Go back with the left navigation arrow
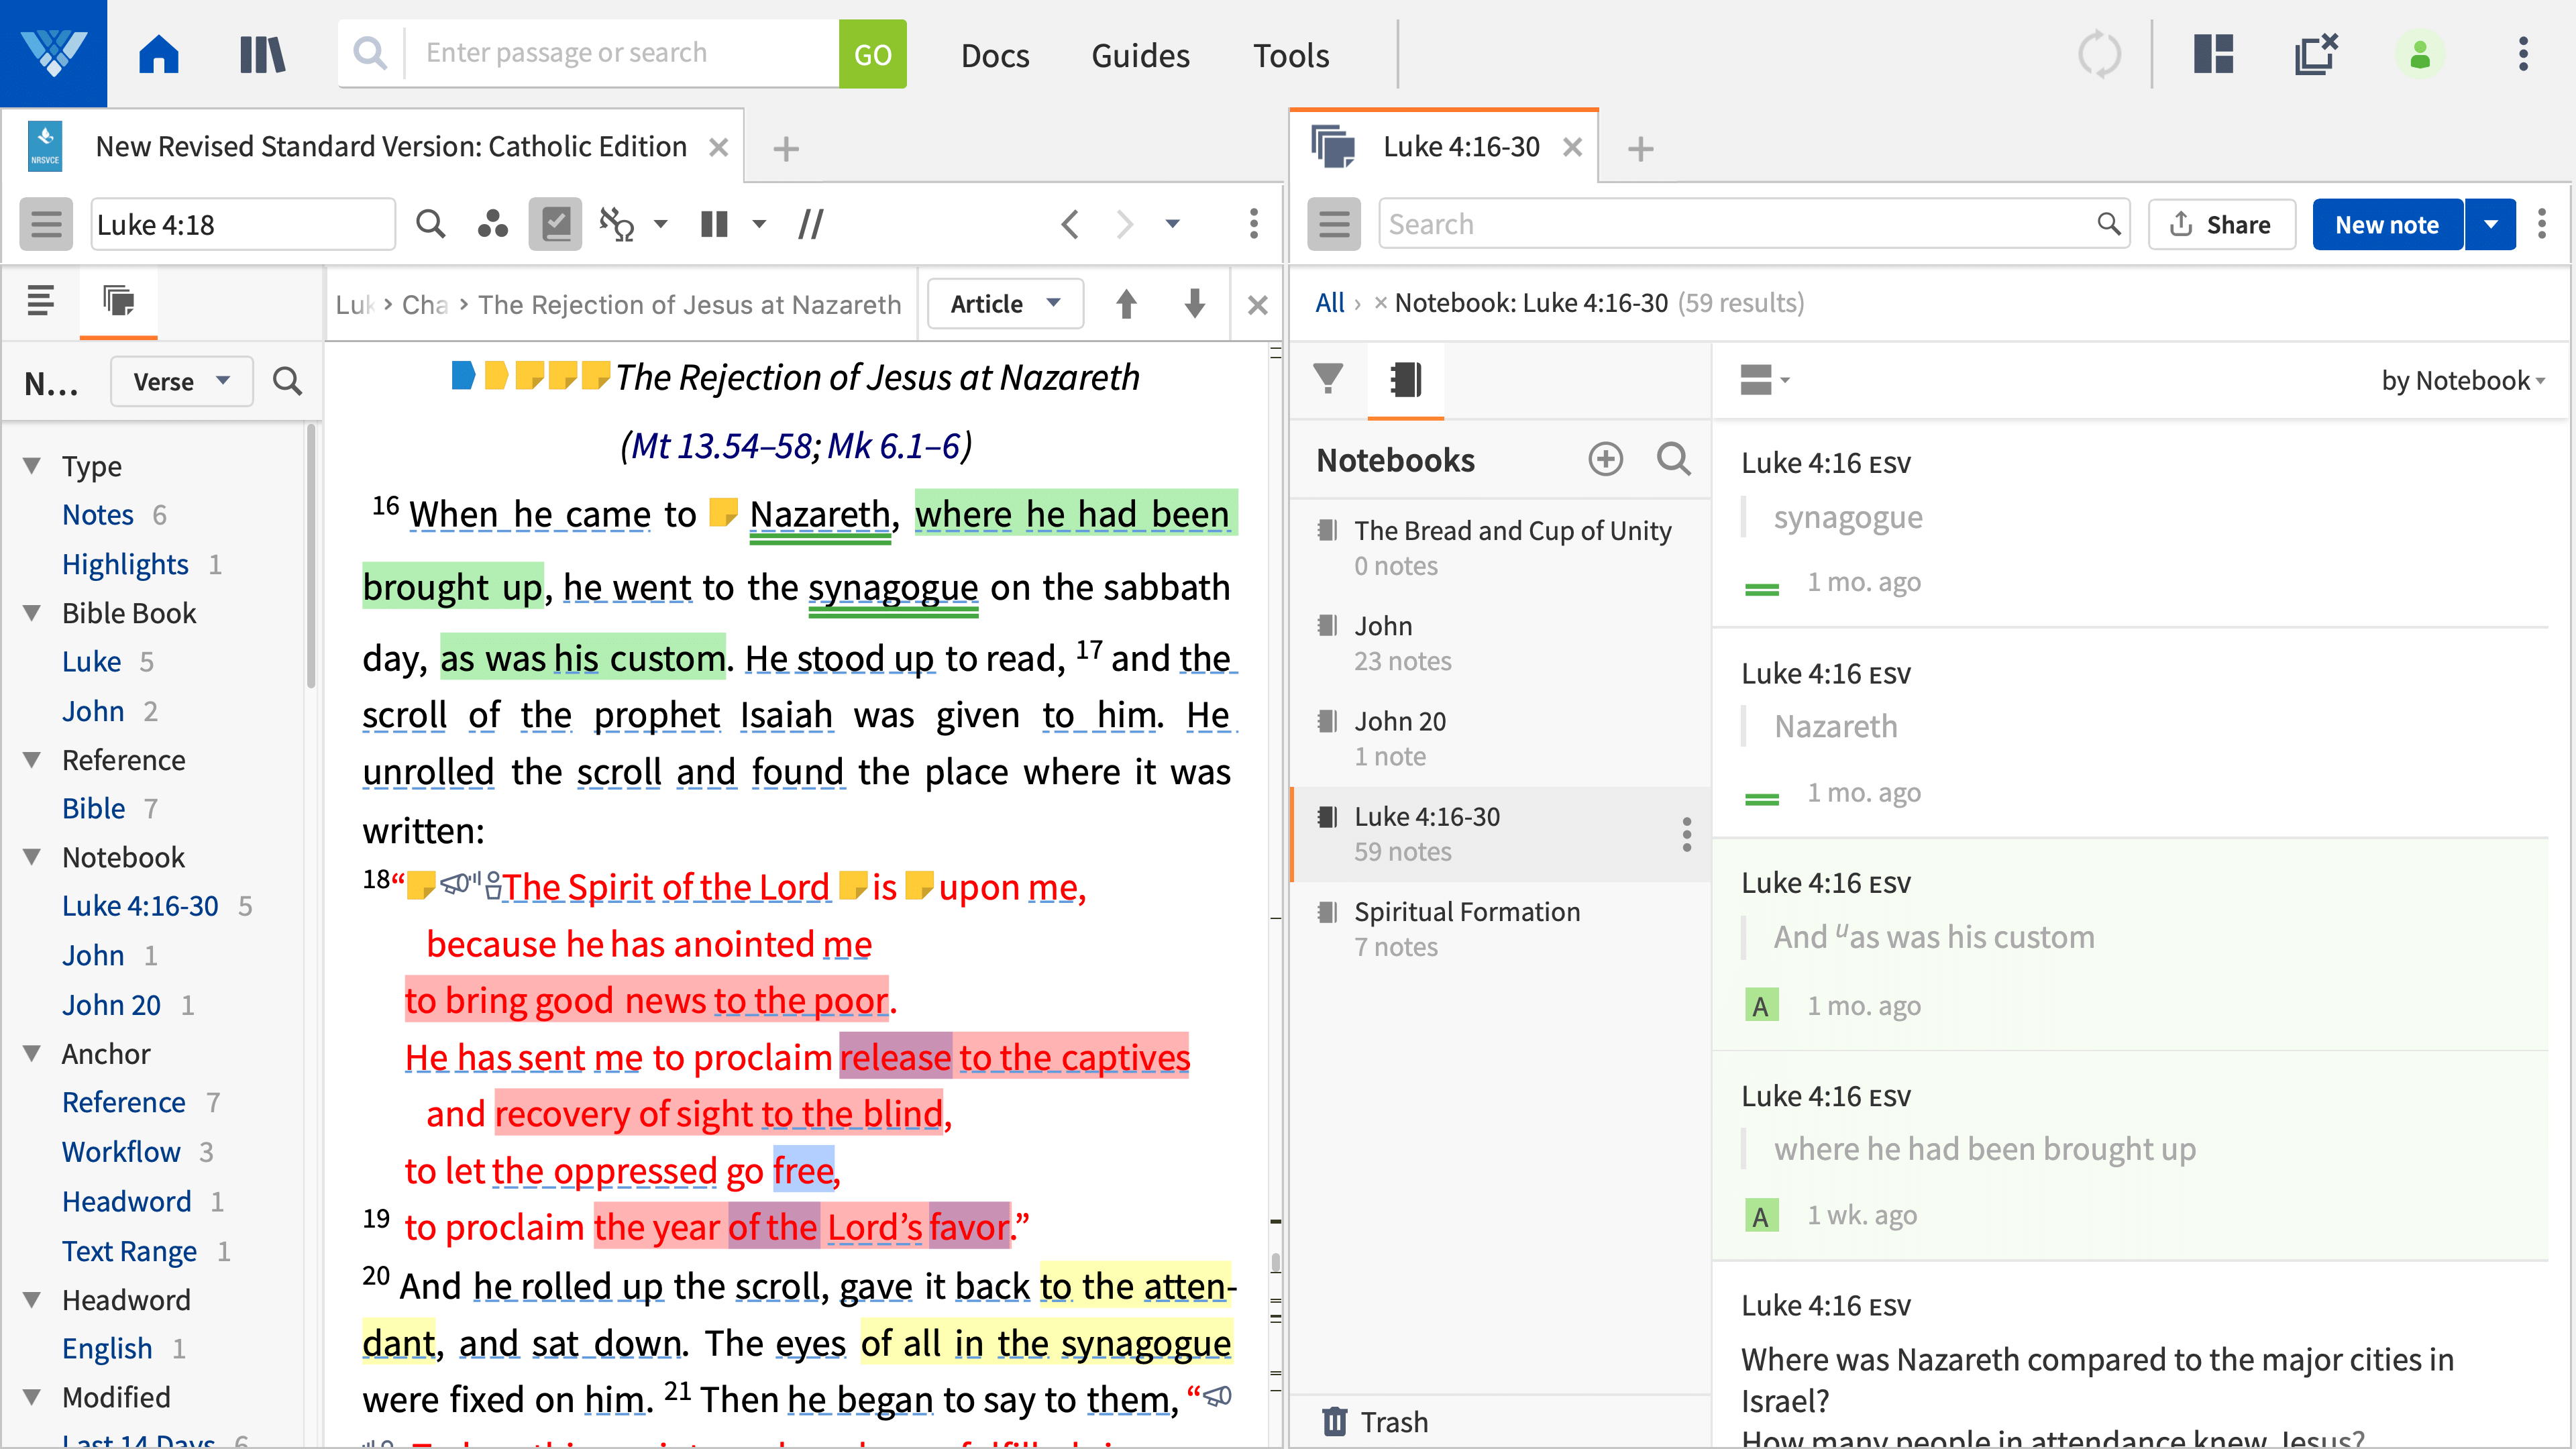 click(x=1070, y=224)
